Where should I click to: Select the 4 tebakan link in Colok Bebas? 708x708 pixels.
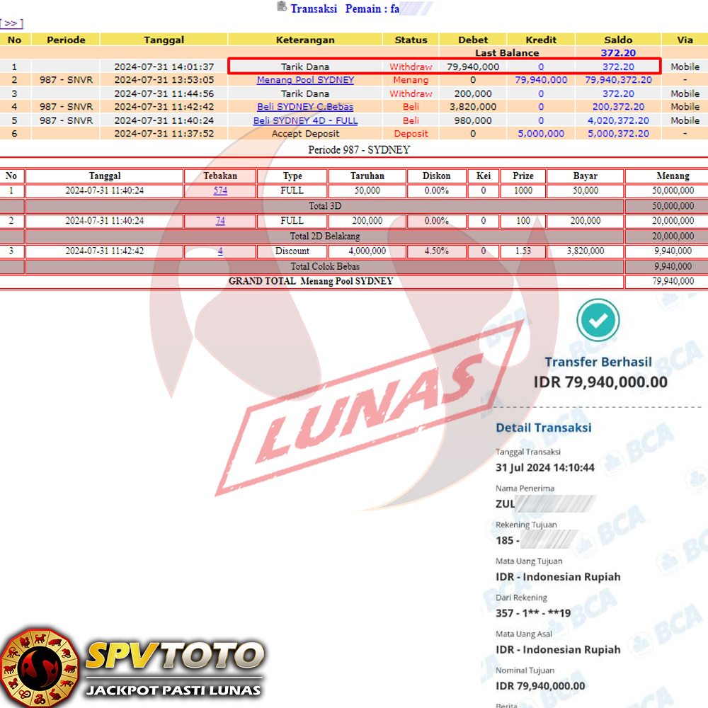[x=220, y=251]
